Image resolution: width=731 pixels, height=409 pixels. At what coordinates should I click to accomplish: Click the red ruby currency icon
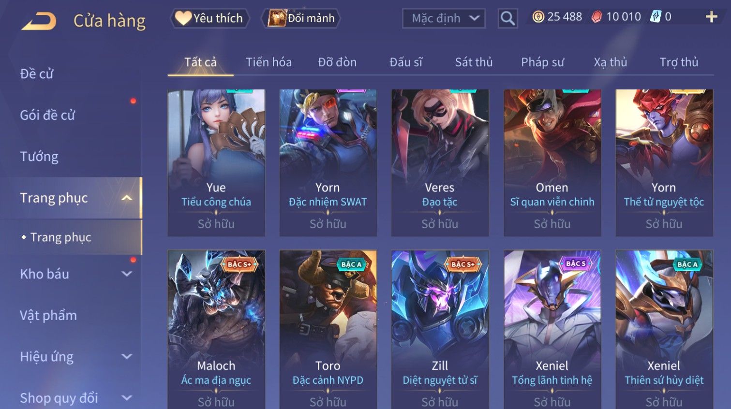597,17
